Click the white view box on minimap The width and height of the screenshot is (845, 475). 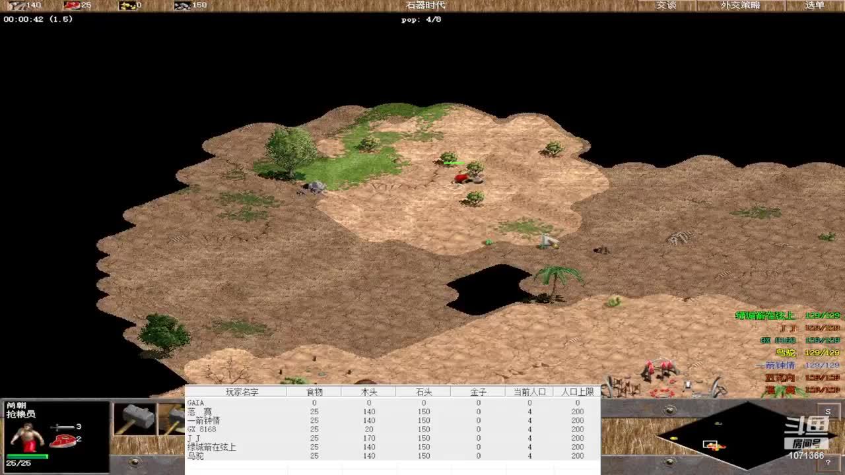(x=710, y=444)
